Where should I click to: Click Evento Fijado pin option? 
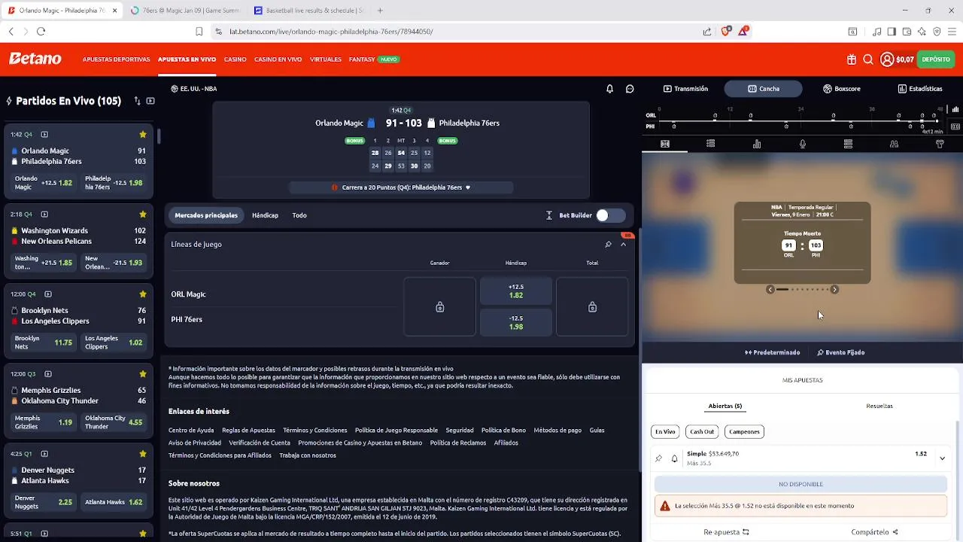[840, 352]
